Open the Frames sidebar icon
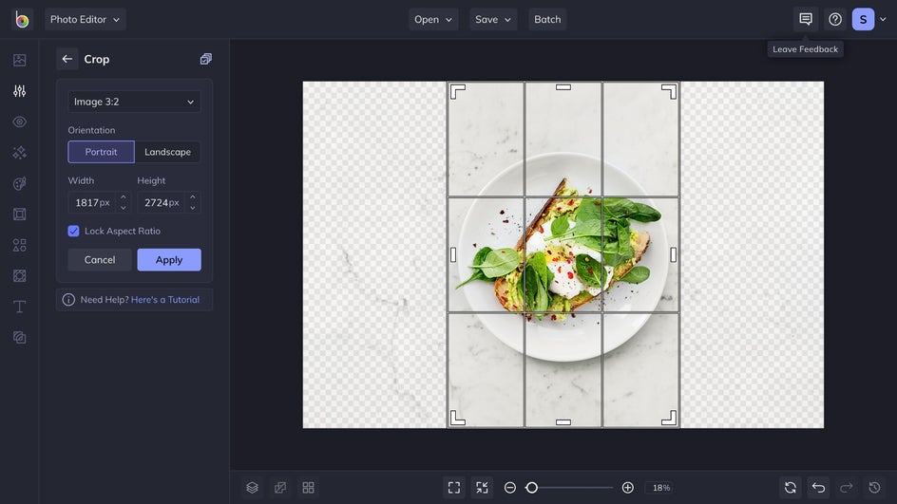Image resolution: width=897 pixels, height=504 pixels. tap(19, 215)
